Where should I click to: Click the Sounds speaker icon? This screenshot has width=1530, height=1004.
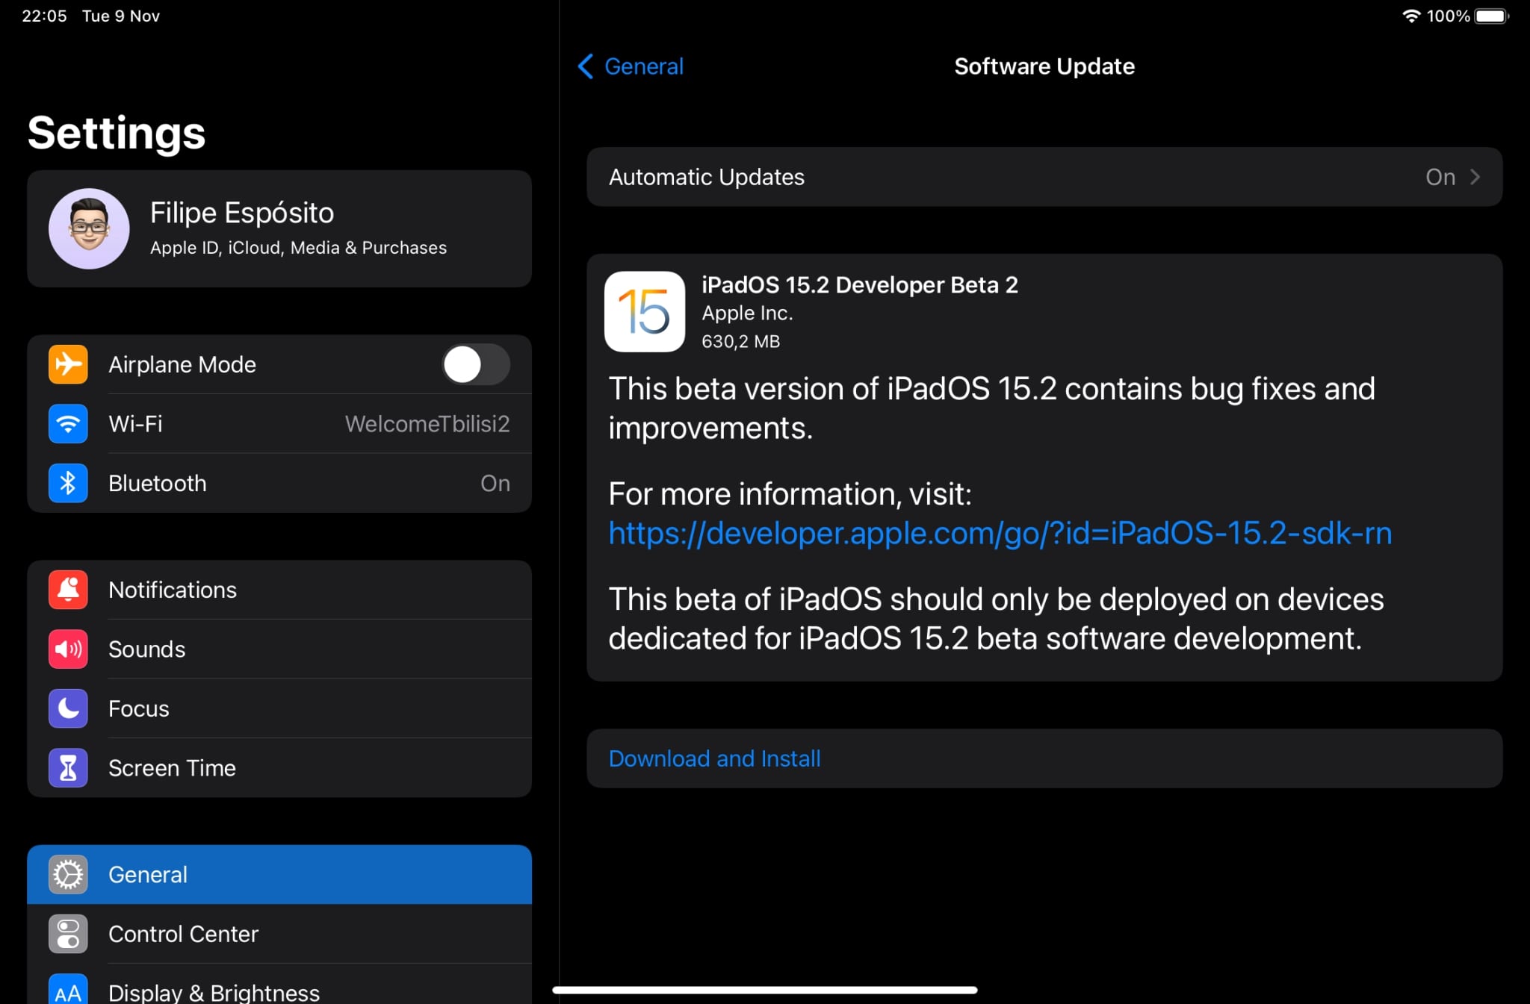tap(68, 649)
